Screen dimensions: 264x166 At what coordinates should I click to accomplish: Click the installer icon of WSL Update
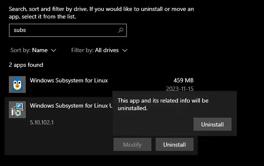(17, 110)
